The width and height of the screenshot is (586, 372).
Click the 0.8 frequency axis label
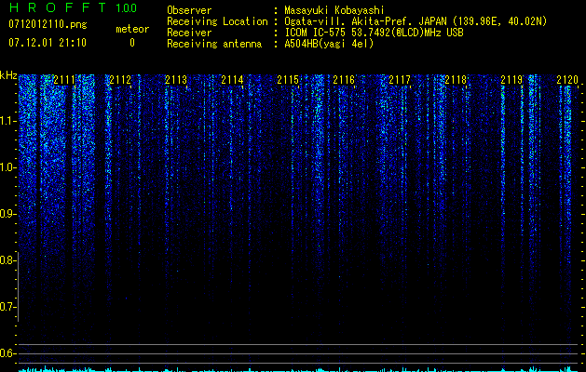8,260
